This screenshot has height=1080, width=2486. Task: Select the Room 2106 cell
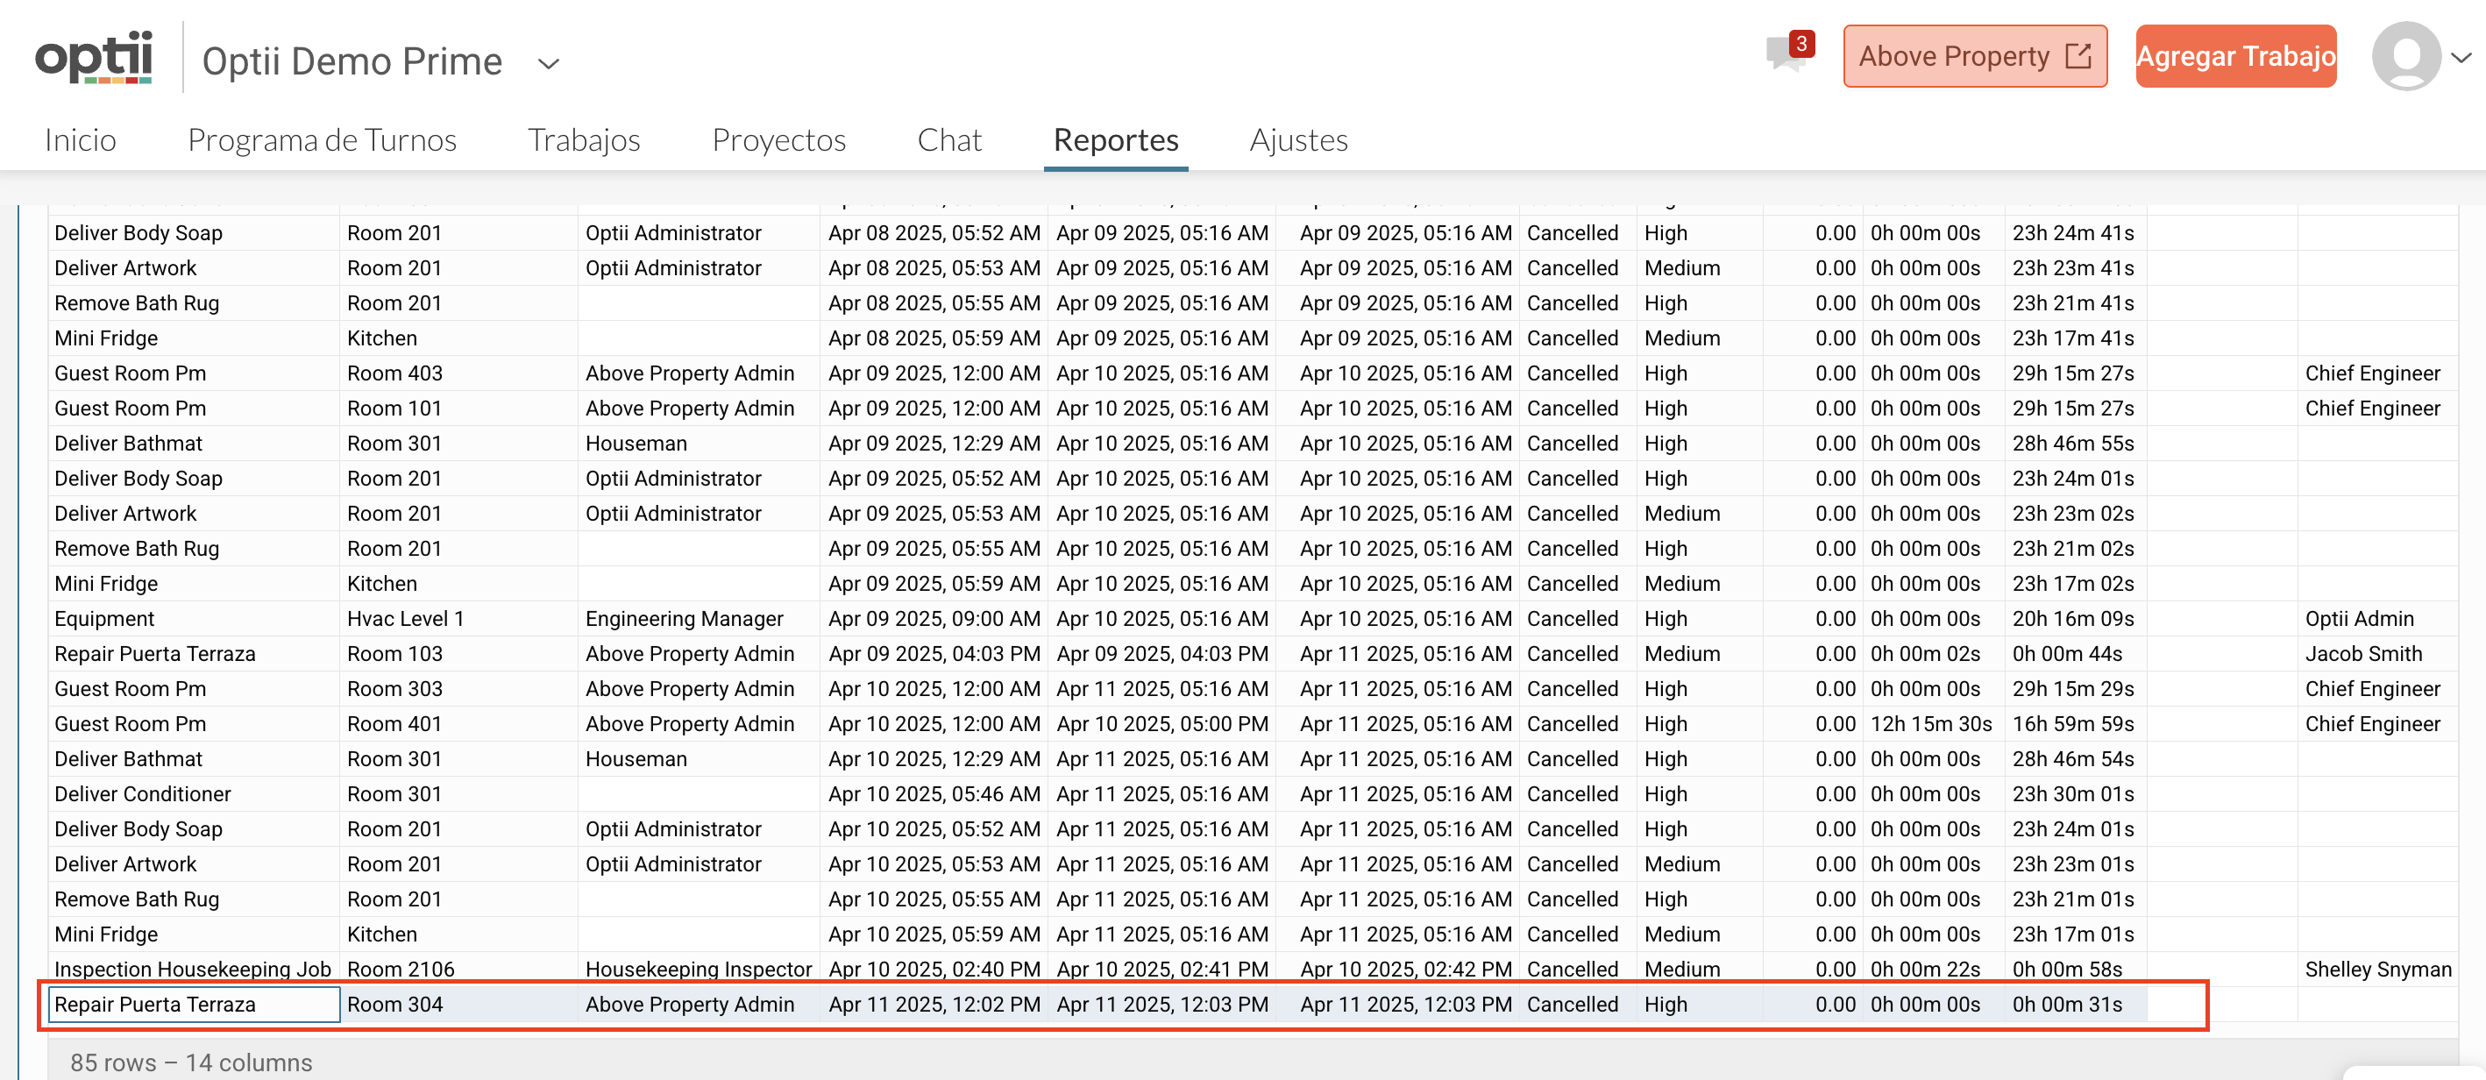coord(458,969)
